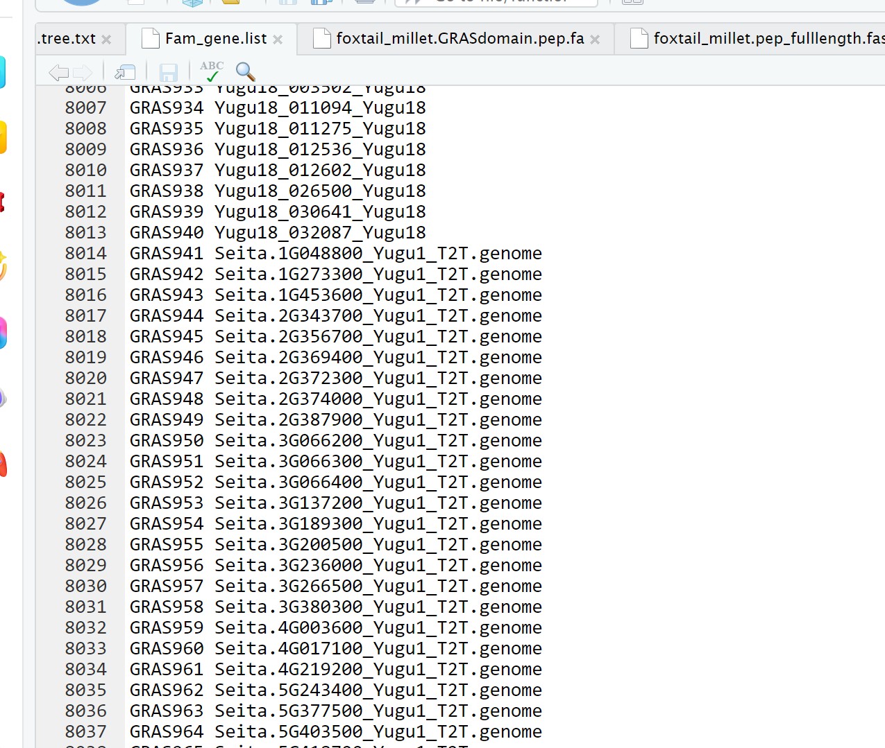This screenshot has height=748, width=885.
Task: Click GRAS934 on line 8007
Action: 167,108
